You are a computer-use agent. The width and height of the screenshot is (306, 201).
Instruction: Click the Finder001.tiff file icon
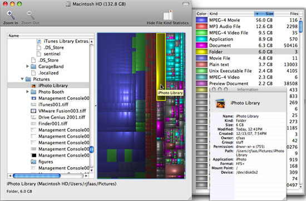(x=33, y=123)
